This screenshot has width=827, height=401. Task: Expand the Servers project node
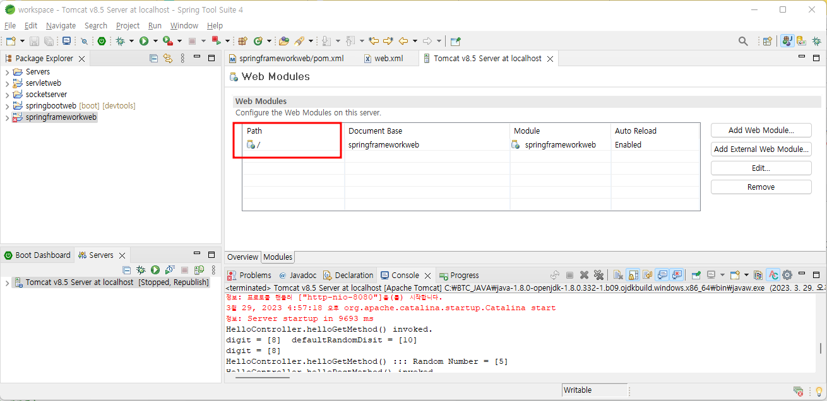pyautogui.click(x=7, y=72)
